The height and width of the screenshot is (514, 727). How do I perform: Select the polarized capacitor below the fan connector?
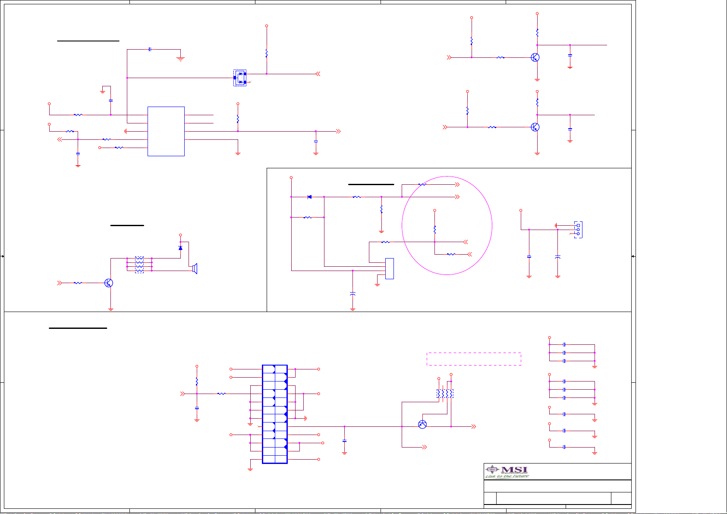point(352,294)
